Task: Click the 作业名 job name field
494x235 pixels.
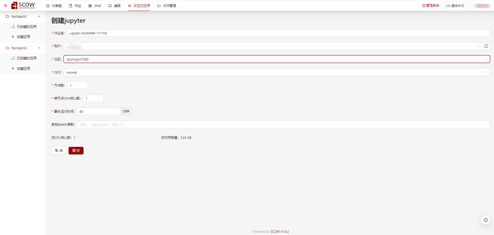Action: click(278, 33)
